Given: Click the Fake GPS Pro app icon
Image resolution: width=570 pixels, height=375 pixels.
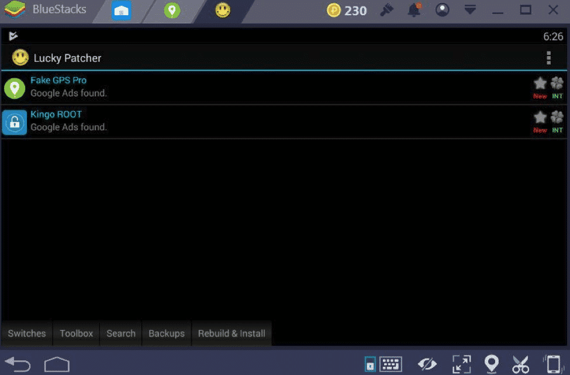Looking at the screenshot, I should [x=14, y=88].
